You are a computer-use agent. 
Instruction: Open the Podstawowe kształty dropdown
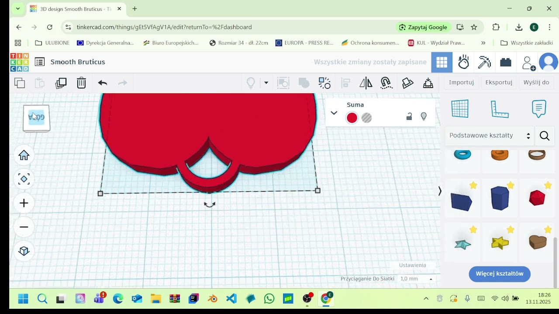tap(490, 136)
